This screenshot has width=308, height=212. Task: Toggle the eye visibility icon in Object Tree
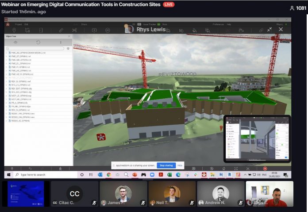tap(15, 42)
